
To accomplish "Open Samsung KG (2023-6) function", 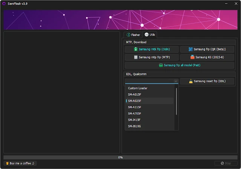I will coord(207,57).
